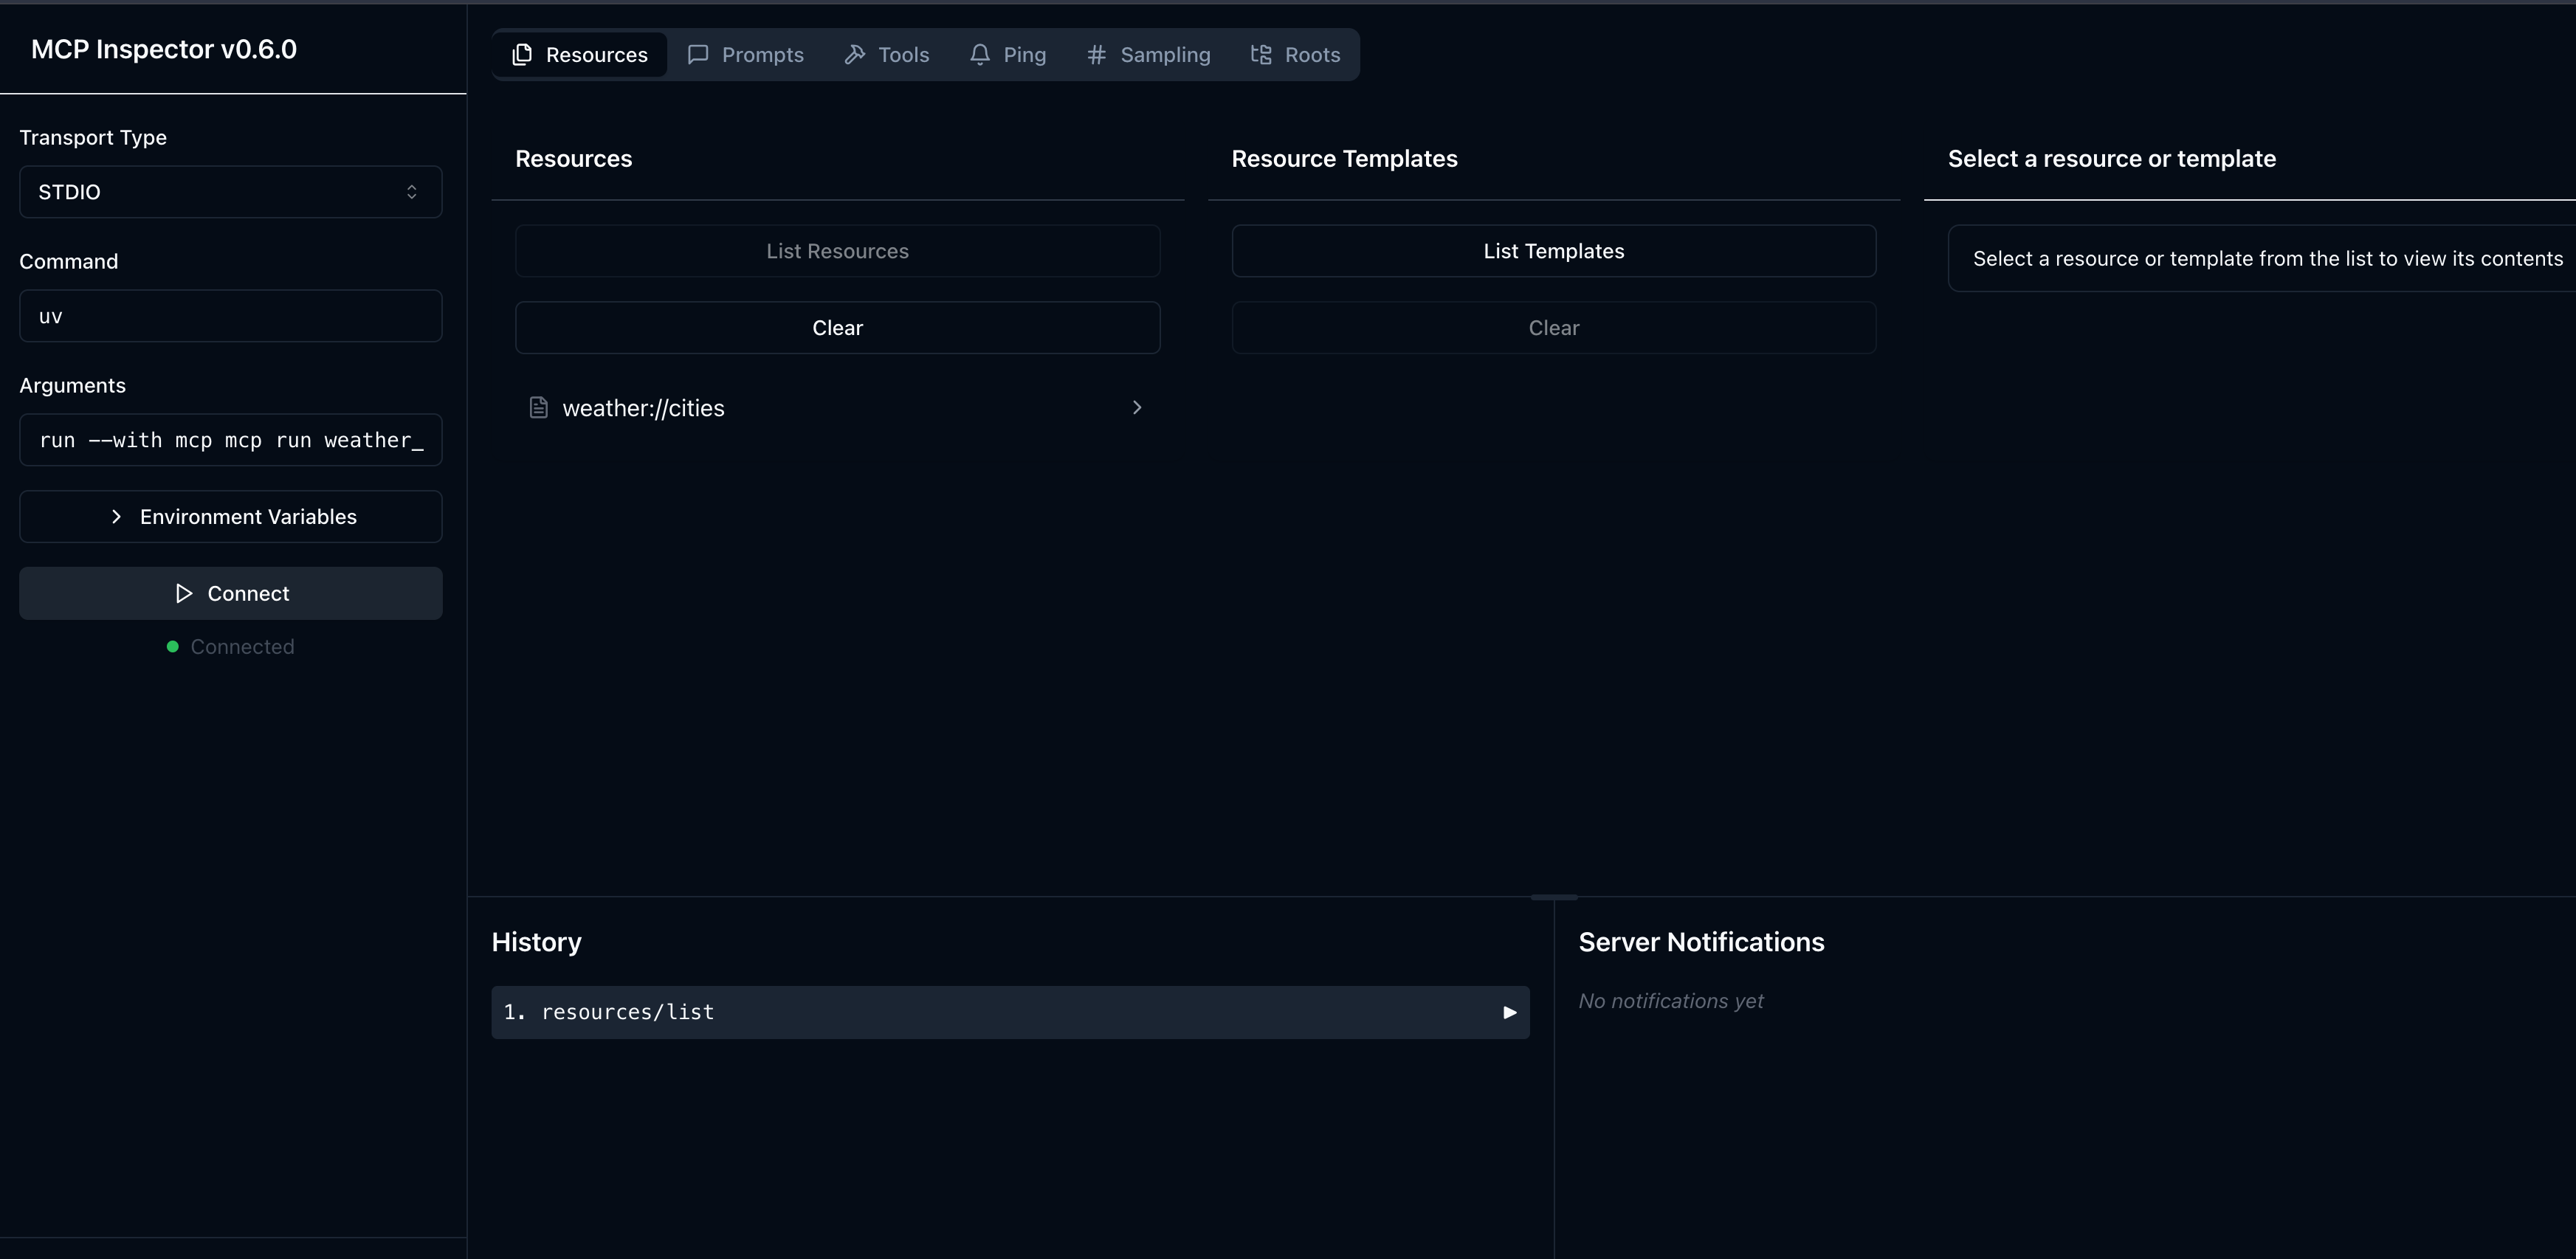
Task: Click the Server Notifications heading
Action: (x=1701, y=942)
